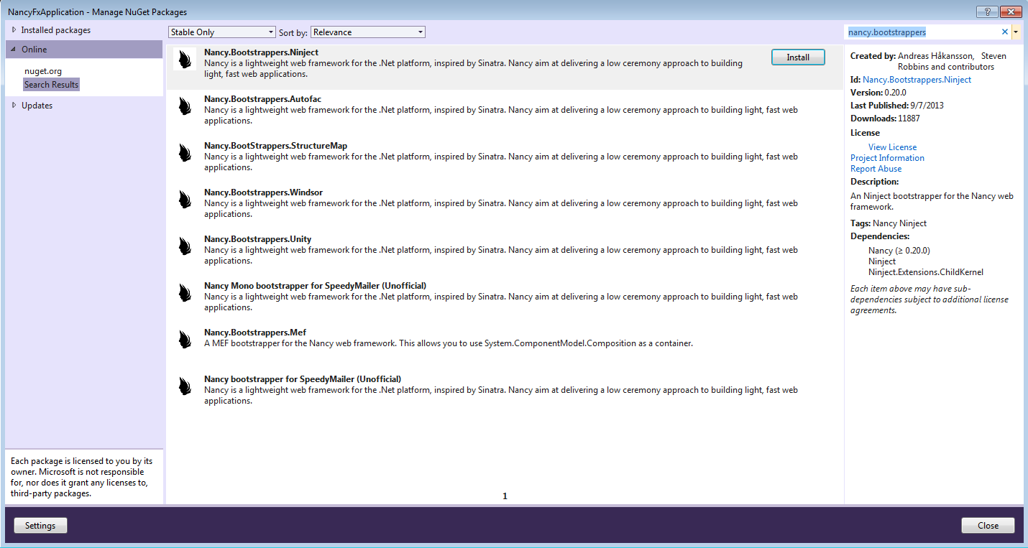Open the Sort by Relevance dropdown
Image resolution: width=1028 pixels, height=548 pixels.
(368, 32)
